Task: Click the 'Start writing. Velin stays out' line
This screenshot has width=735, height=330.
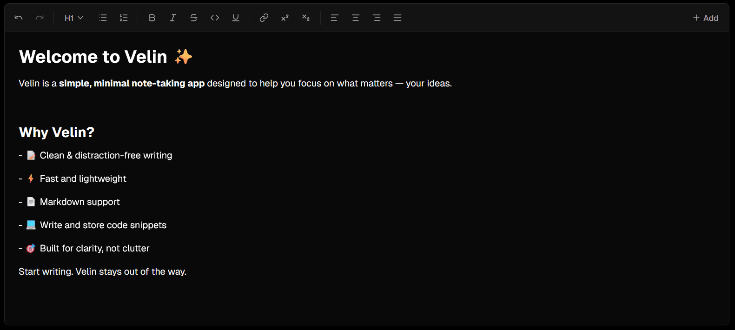Action: (102, 271)
